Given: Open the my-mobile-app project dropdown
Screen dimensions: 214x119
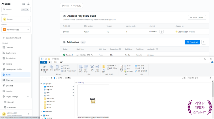Looking at the screenshot, I should tap(16, 30).
